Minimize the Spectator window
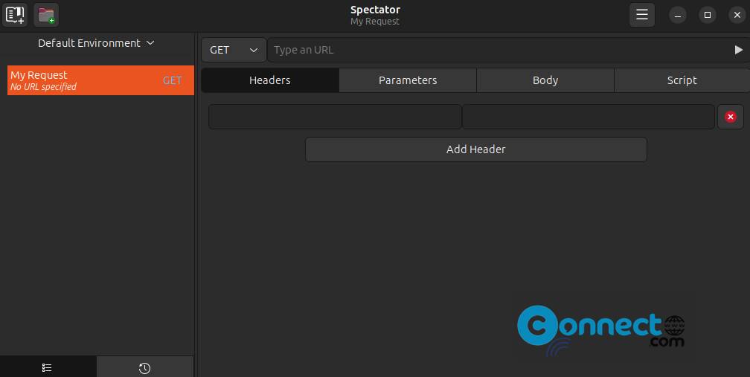The height and width of the screenshot is (377, 750). point(678,15)
